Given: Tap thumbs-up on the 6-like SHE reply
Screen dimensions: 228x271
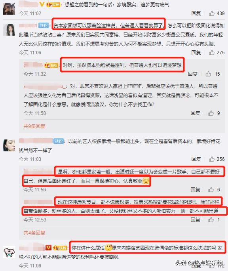Looking at the screenshot, I should 211,190.
